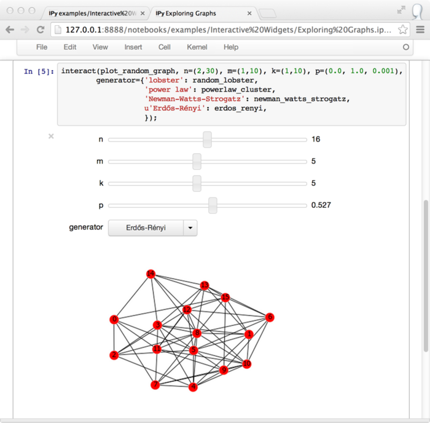Switch to the IPy examples tab

(92, 13)
